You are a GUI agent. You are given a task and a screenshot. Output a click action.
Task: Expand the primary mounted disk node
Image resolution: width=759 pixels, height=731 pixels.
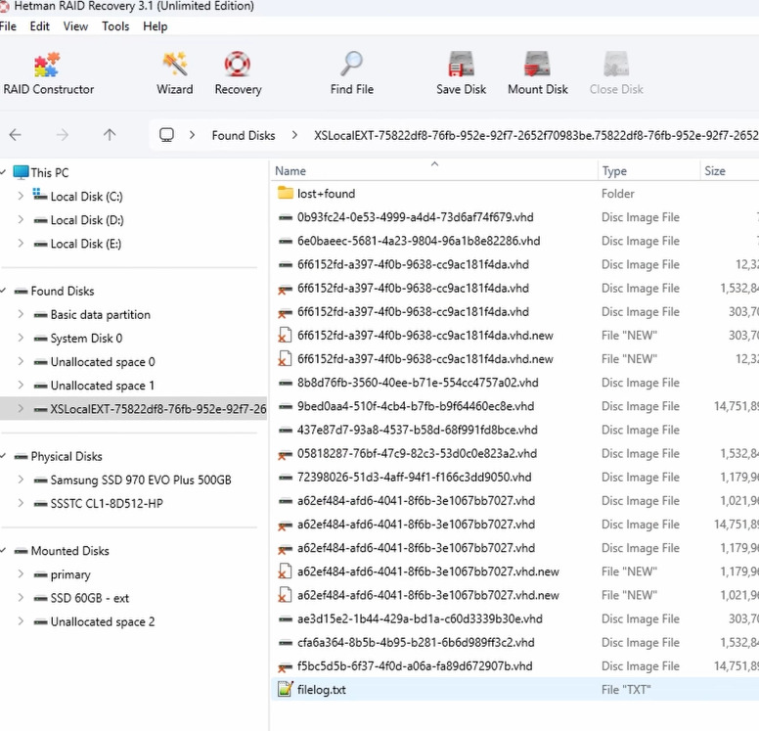[x=21, y=574]
